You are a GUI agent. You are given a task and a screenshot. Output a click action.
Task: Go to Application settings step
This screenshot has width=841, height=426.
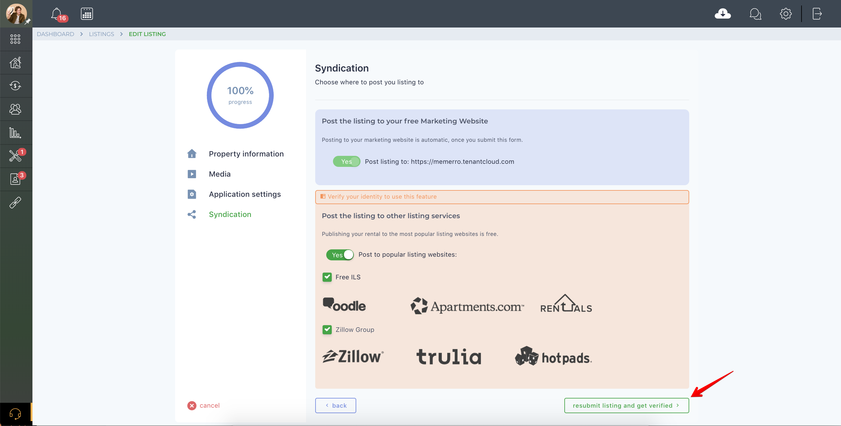245,194
